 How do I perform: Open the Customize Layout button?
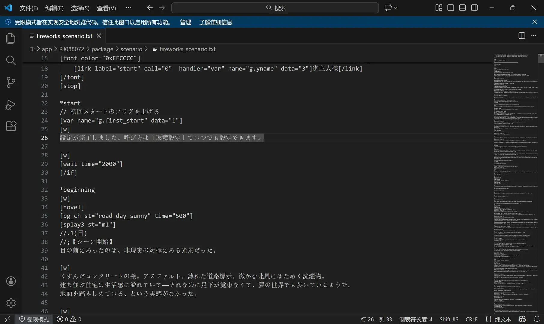(439, 8)
